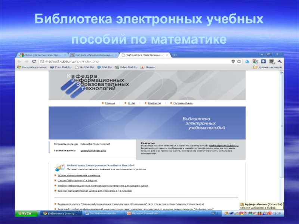Viewport: 299px width, 224px height.
Task: Switch to 'Эл. библиотеки.doc' taskbar button
Action: point(103,213)
